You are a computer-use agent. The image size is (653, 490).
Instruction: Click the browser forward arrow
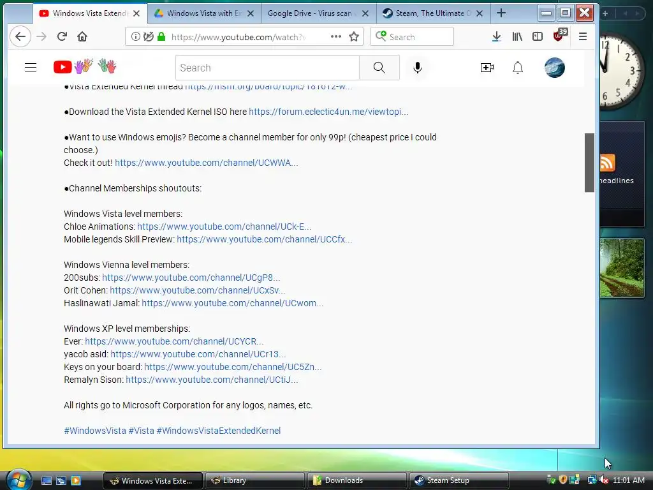pos(41,36)
